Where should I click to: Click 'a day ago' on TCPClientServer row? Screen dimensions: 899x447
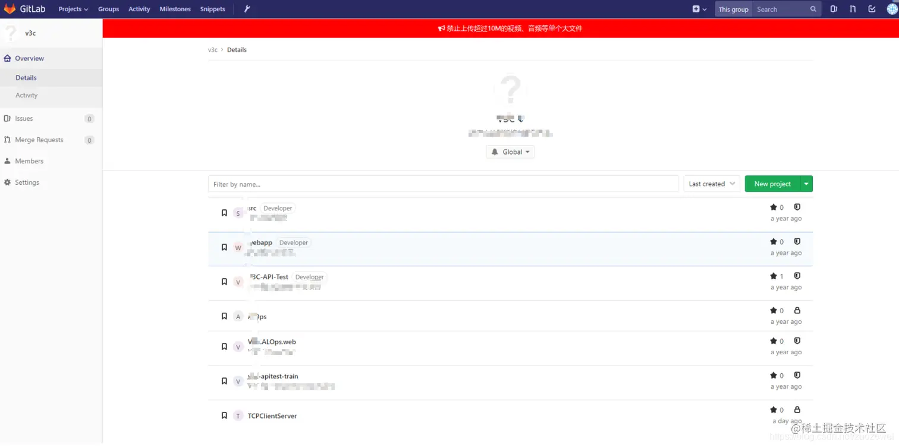tap(787, 421)
